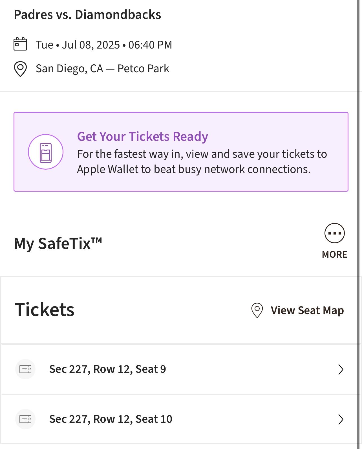The height and width of the screenshot is (449, 362).
Task: Click the ticket icon for Seat 9
Action: (x=25, y=369)
